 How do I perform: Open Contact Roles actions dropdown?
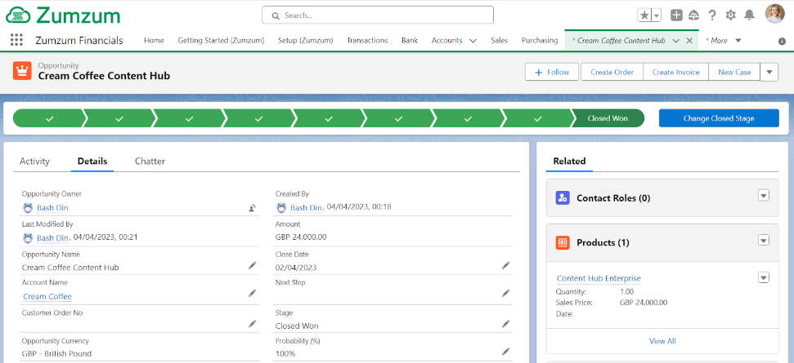click(764, 196)
